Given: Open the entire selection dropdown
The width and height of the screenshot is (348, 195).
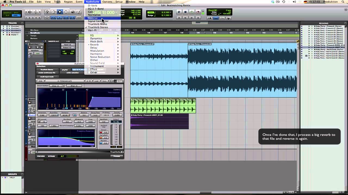Looking at the screenshot, I should click(73, 73).
